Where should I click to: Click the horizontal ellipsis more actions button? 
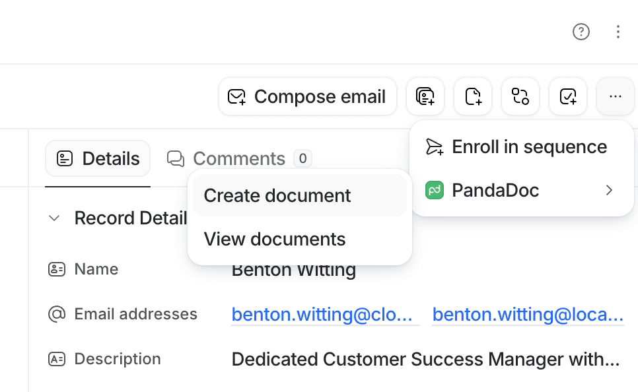[616, 96]
